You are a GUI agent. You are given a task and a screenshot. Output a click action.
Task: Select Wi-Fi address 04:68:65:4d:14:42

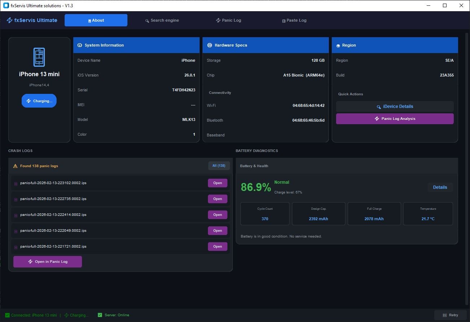coord(309,105)
